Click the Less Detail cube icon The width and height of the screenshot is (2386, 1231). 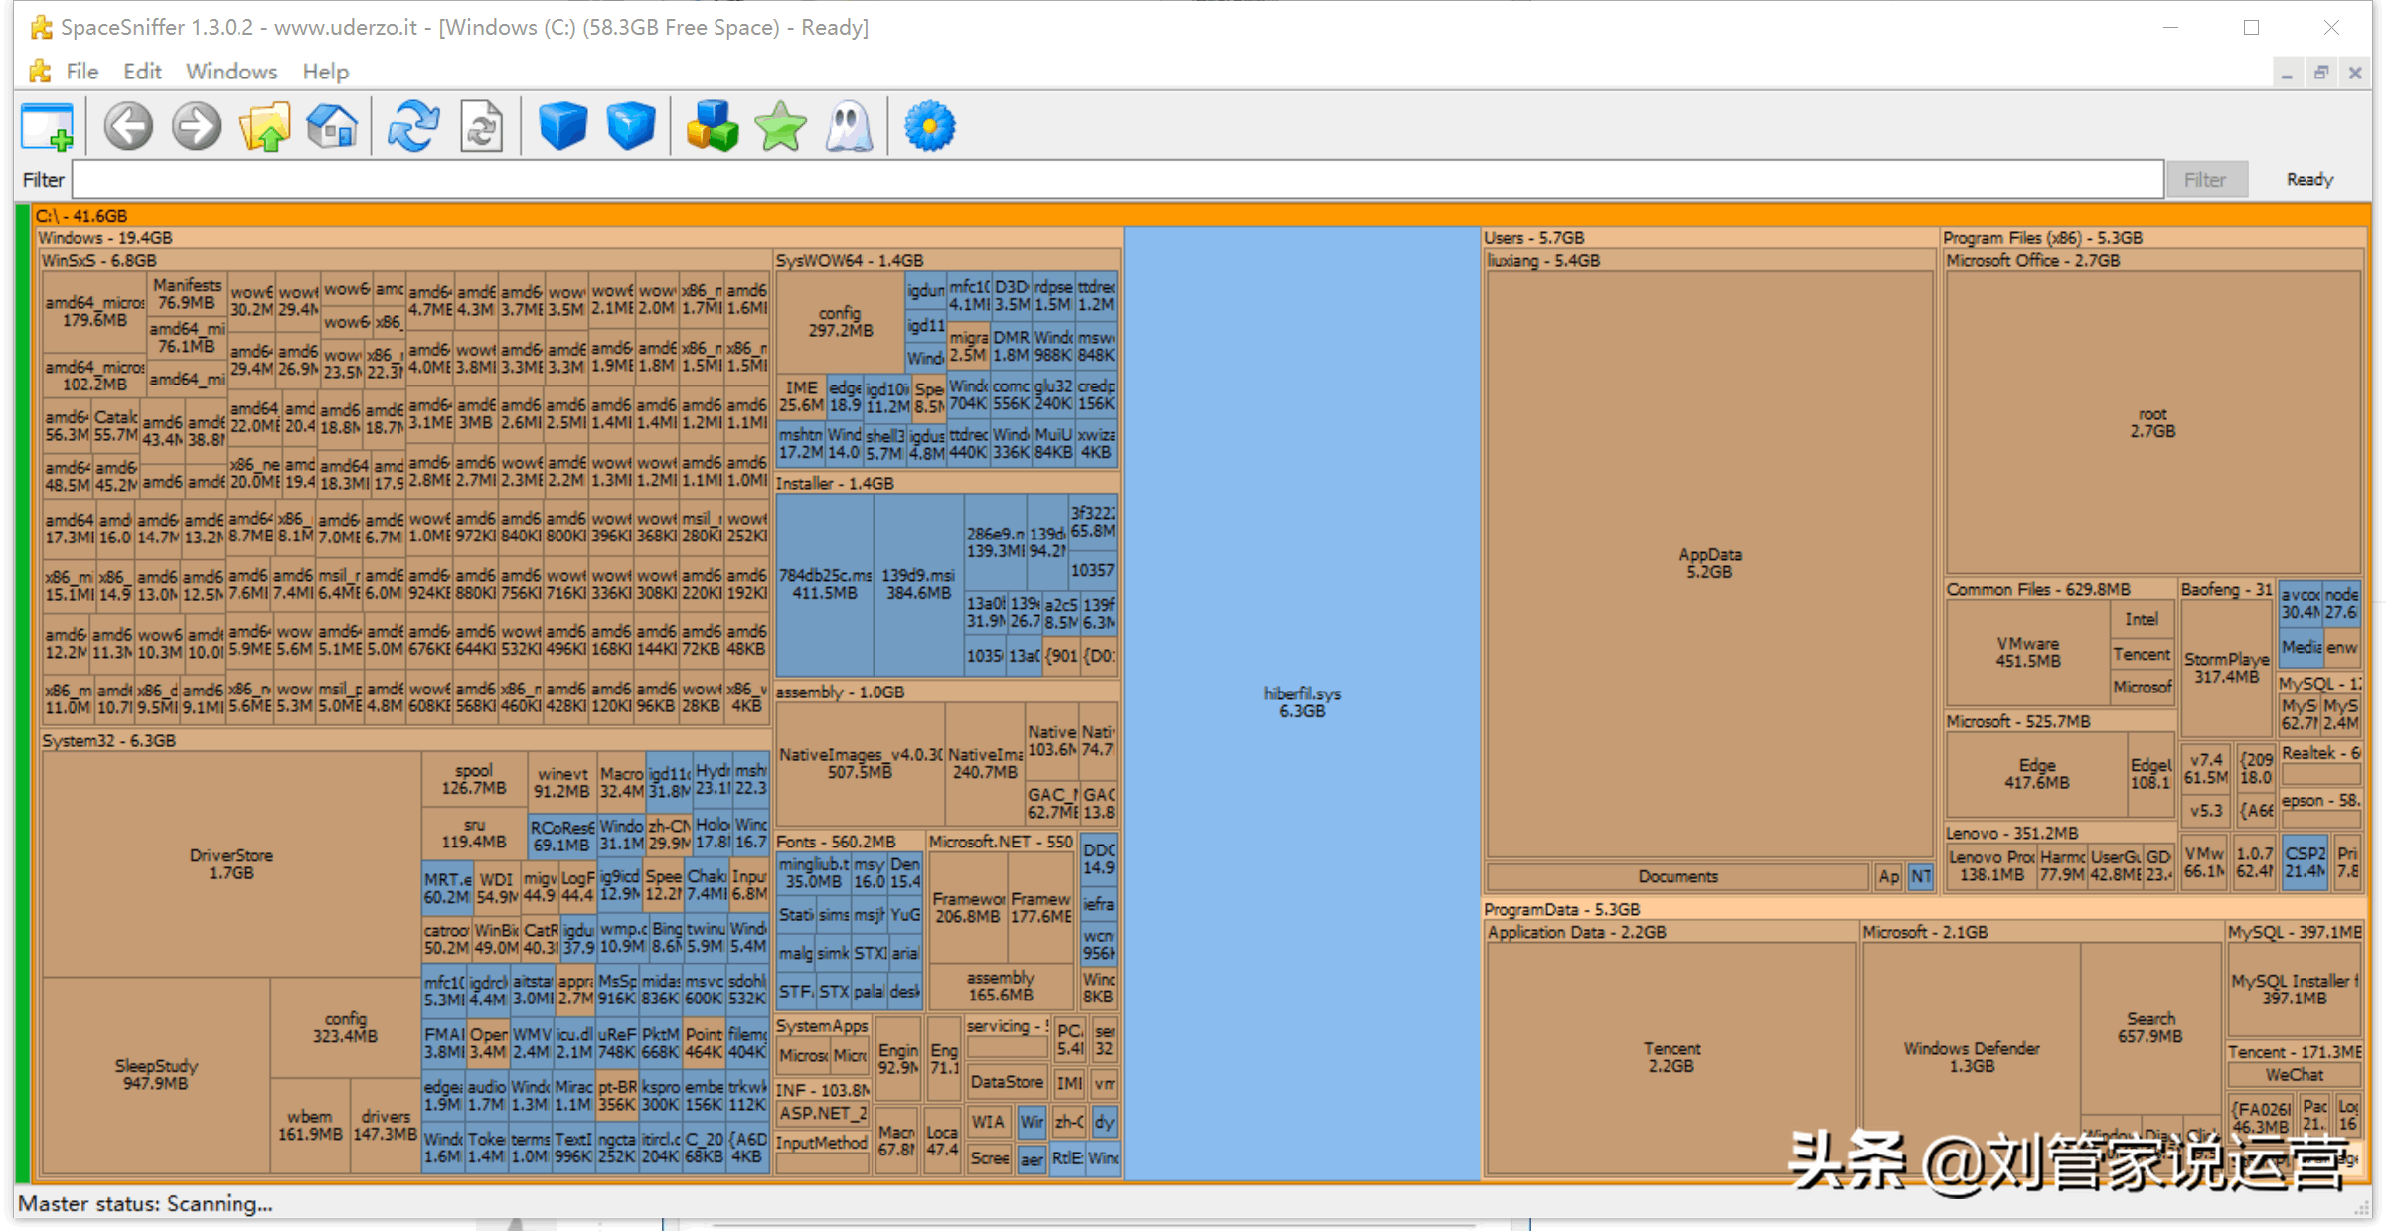(x=562, y=127)
